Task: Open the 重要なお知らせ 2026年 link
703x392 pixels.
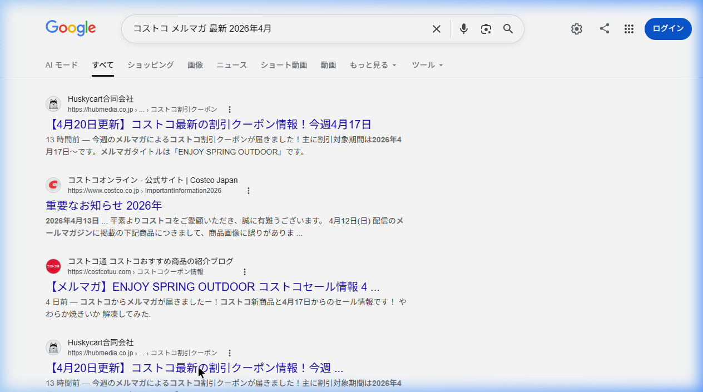Action: coord(104,206)
